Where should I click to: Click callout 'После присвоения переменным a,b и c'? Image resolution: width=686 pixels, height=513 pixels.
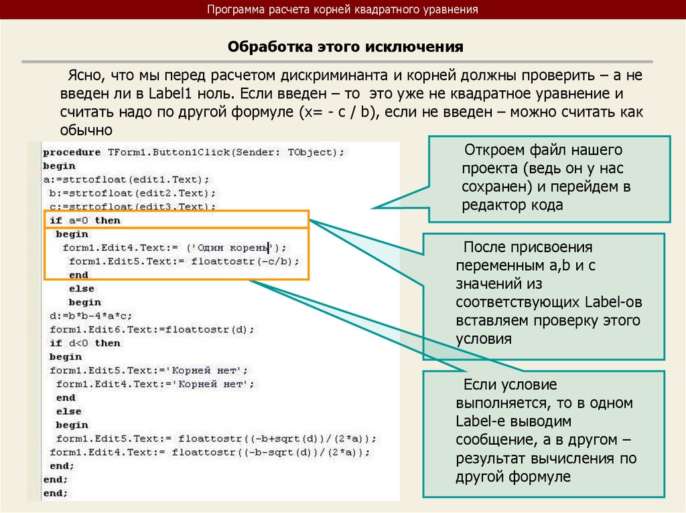[x=544, y=297]
